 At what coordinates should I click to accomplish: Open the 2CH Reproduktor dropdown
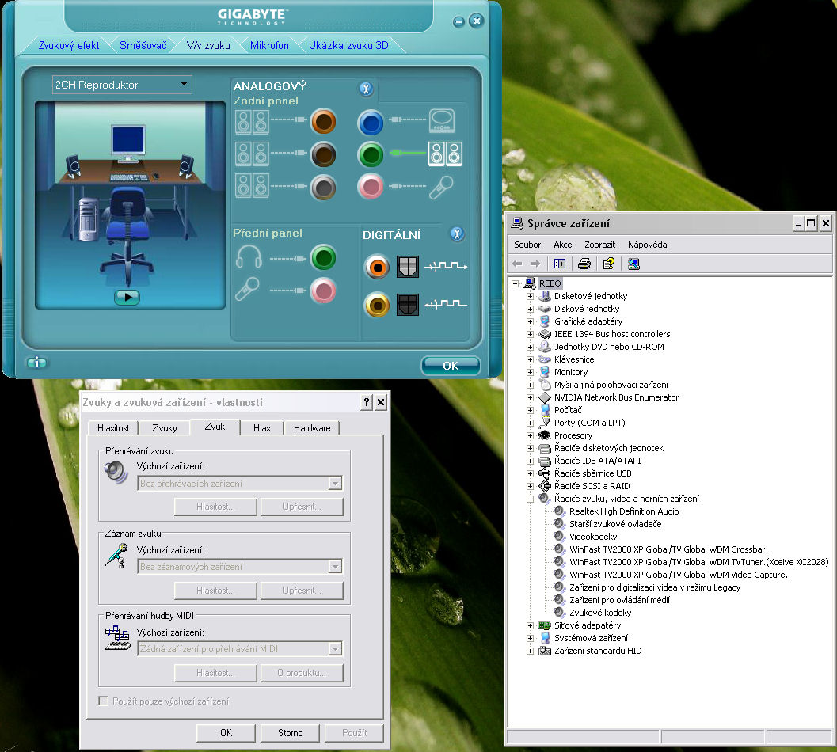coord(185,84)
